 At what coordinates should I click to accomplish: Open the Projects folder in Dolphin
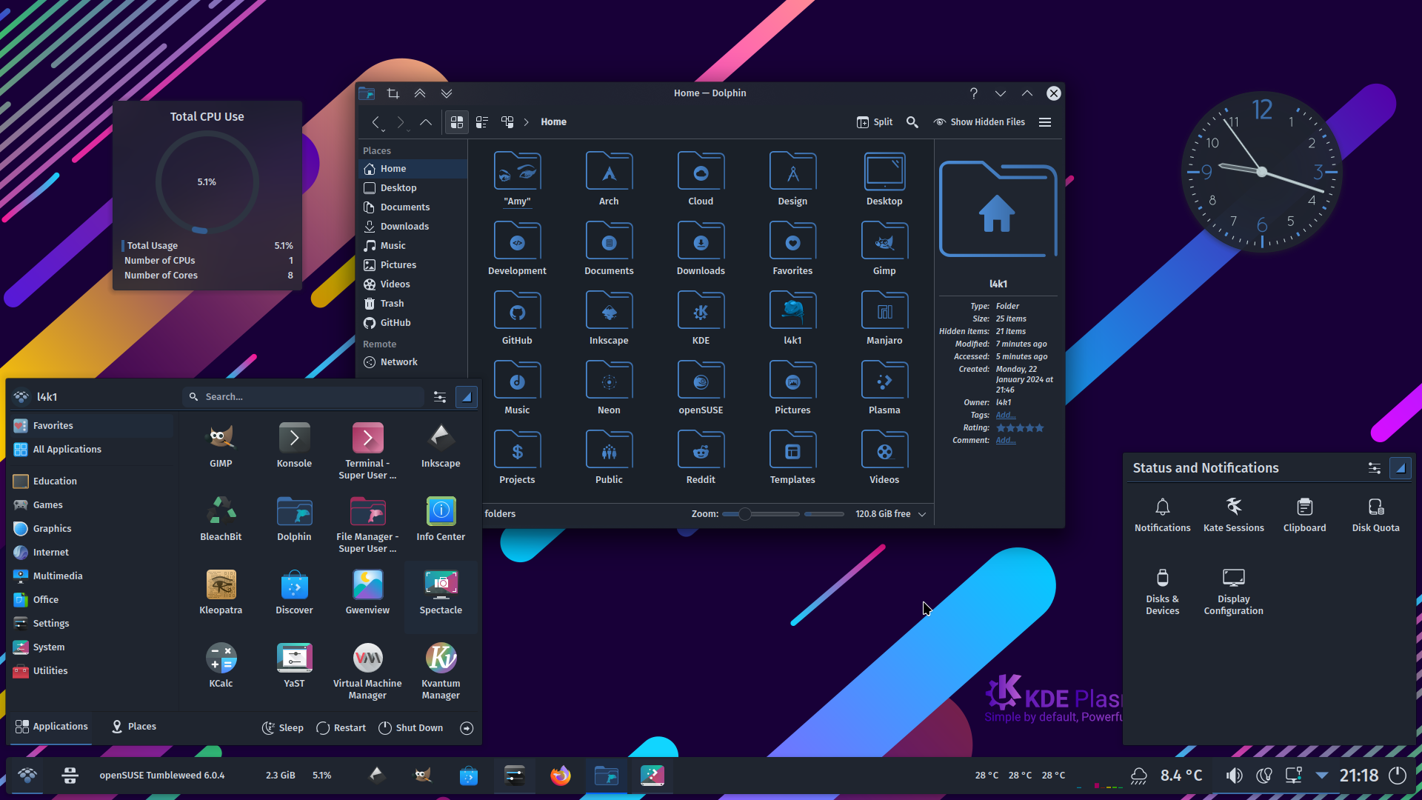(x=517, y=457)
